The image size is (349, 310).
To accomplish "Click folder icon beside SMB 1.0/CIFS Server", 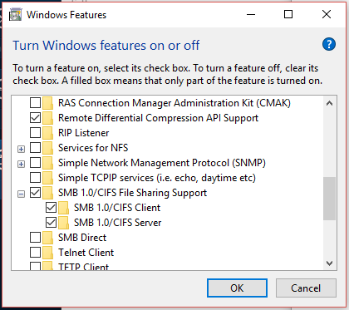I will pos(63,223).
